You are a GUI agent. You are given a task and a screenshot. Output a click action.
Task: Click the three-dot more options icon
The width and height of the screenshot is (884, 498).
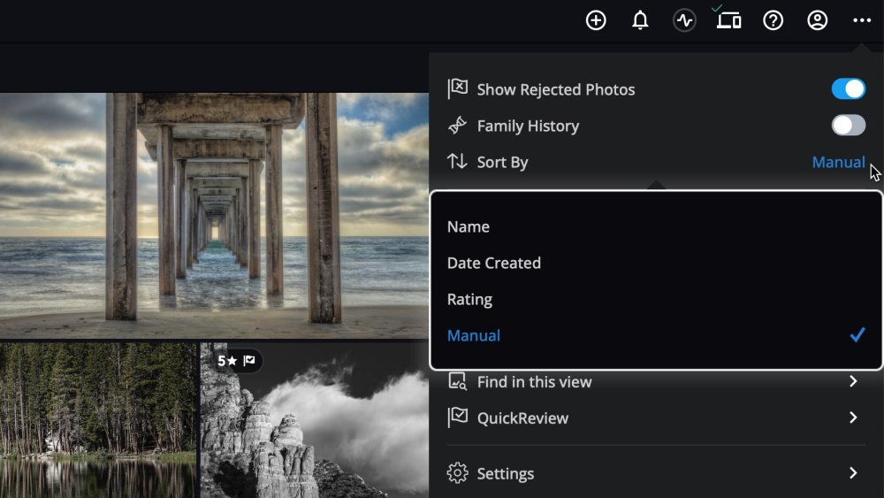pos(862,20)
